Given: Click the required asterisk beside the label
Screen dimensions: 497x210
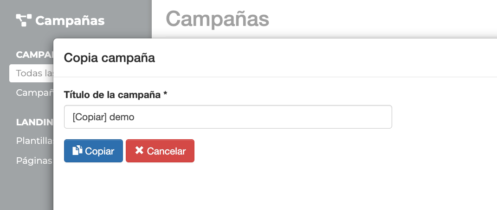Looking at the screenshot, I should point(166,94).
